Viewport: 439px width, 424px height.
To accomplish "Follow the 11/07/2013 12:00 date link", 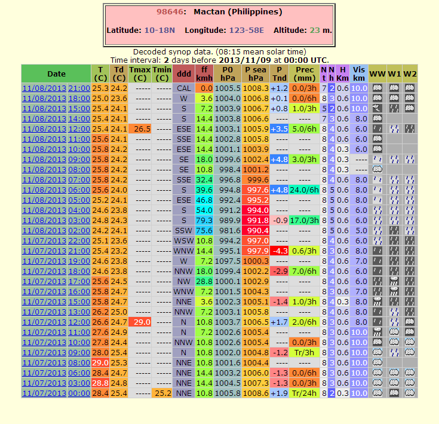I will pos(56,322).
